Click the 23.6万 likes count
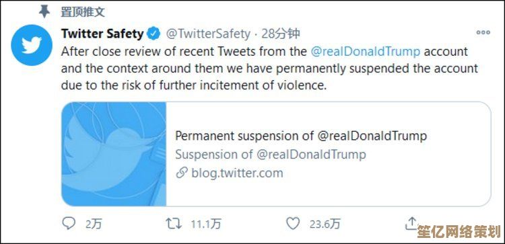 pos(325,224)
